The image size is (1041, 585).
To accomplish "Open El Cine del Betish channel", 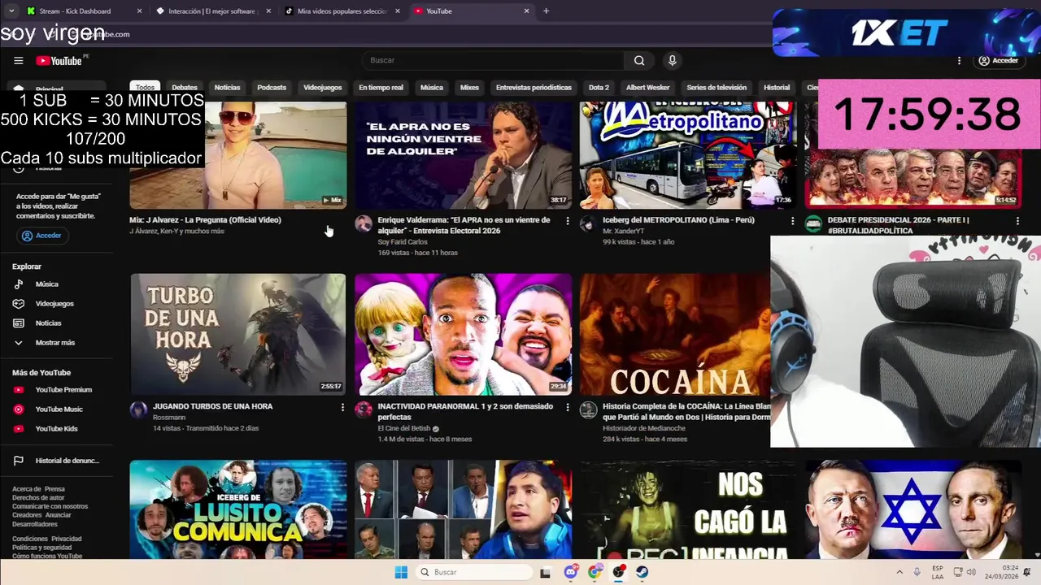I will [403, 428].
